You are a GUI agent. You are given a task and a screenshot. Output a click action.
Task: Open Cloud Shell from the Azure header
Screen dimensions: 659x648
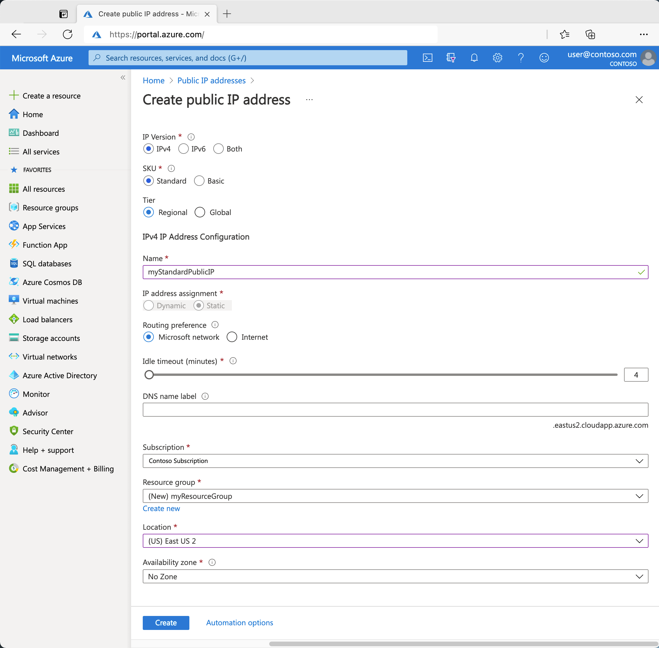pyautogui.click(x=427, y=58)
